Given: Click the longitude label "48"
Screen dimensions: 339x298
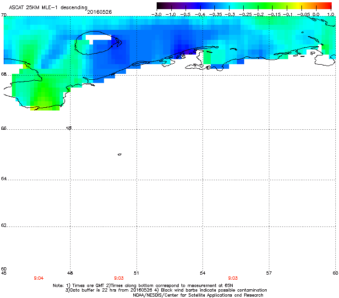Looking at the screenshot, I should 70,273.
